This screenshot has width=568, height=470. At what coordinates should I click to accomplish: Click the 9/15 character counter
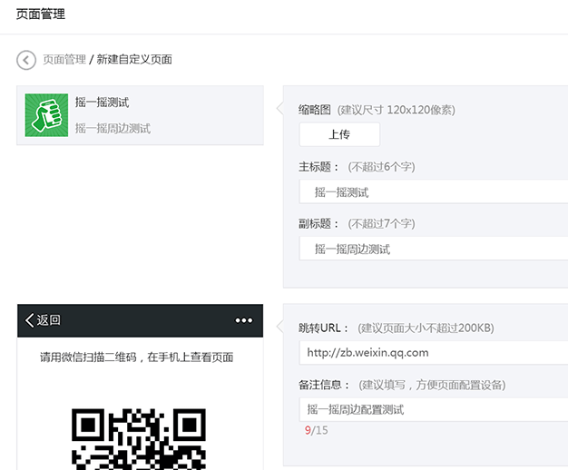[317, 430]
